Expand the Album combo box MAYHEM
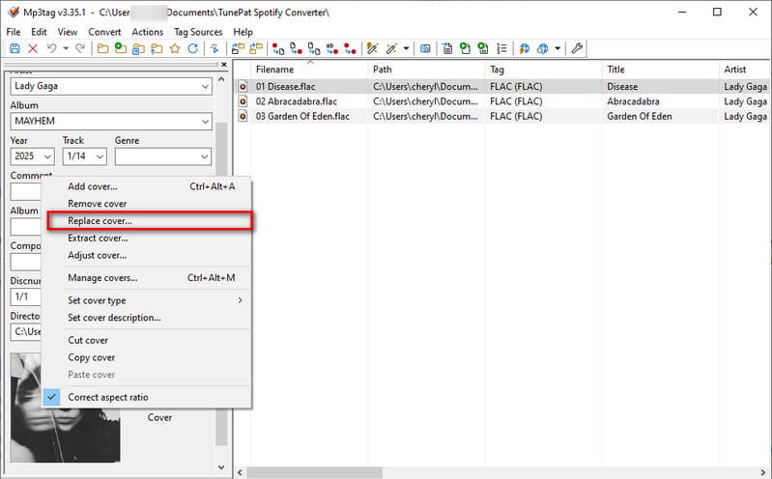The image size is (772, 479). (x=205, y=121)
